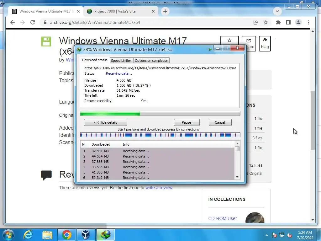Flag this archive item
321x241 pixels.
tap(265, 43)
